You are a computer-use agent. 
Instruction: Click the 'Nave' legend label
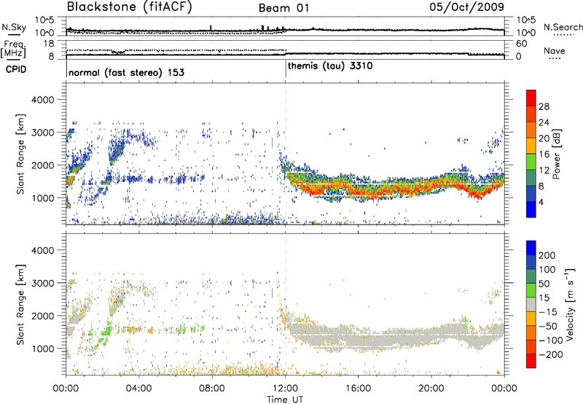555,50
